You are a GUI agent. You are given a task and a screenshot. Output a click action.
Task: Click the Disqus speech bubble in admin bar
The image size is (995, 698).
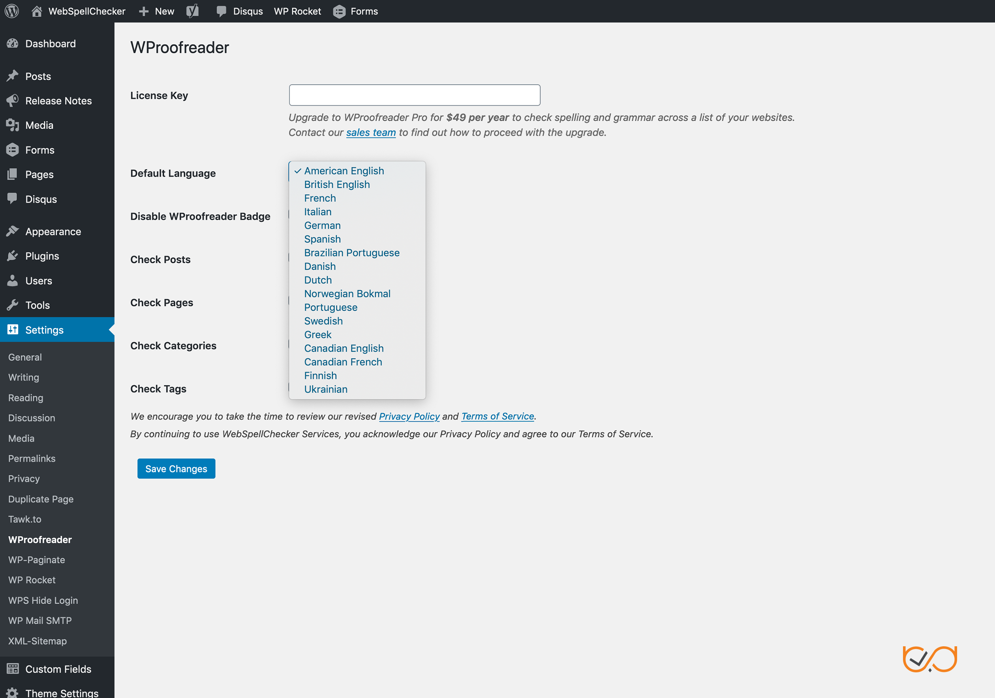coord(221,12)
